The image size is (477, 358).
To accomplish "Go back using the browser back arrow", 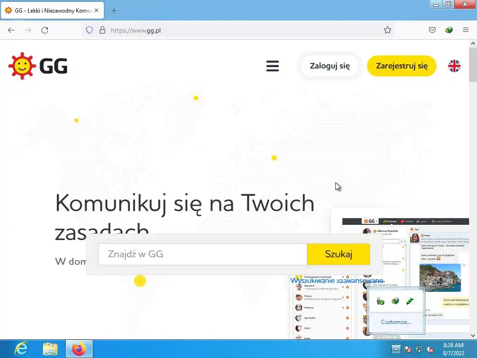I will 11,30.
